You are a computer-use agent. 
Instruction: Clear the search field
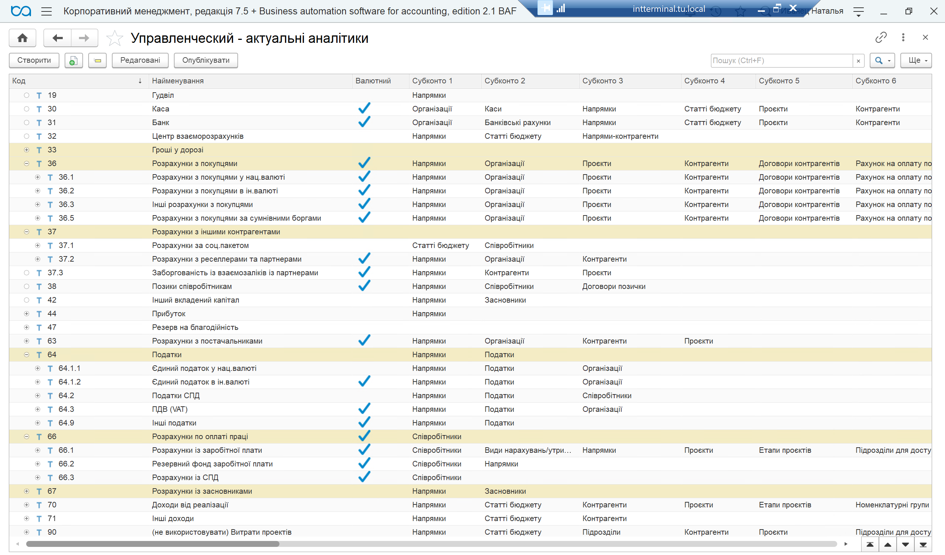click(x=858, y=61)
